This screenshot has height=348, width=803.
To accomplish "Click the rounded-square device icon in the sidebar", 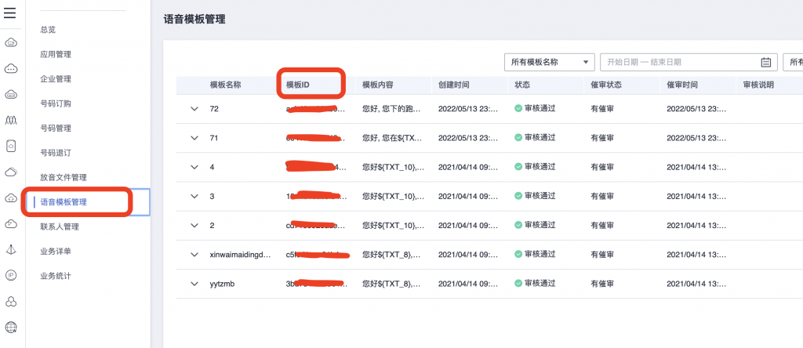I will click(11, 146).
